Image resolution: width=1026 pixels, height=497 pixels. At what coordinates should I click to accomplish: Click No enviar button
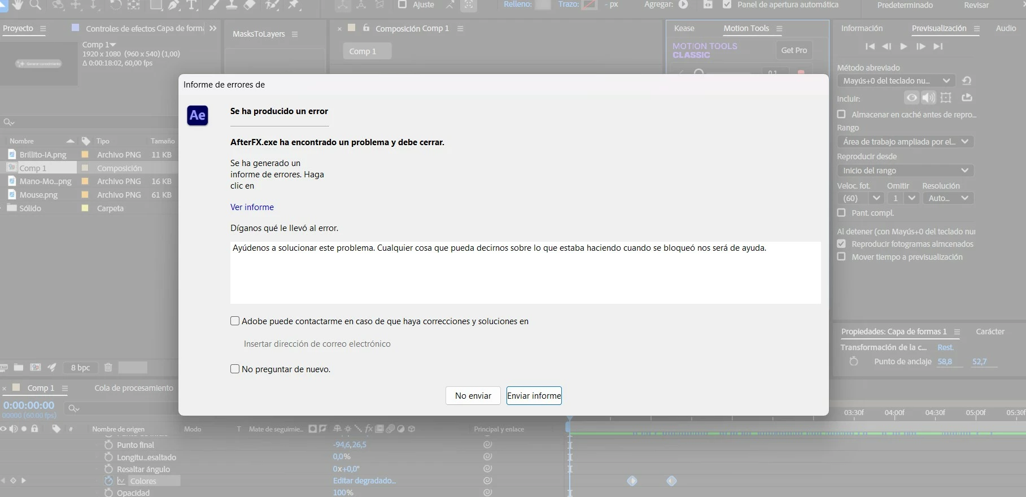473,395
